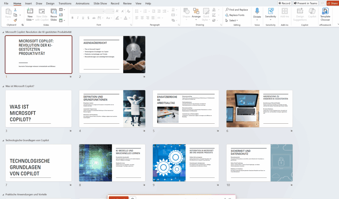Open the Help tab

click(x=148, y=3)
